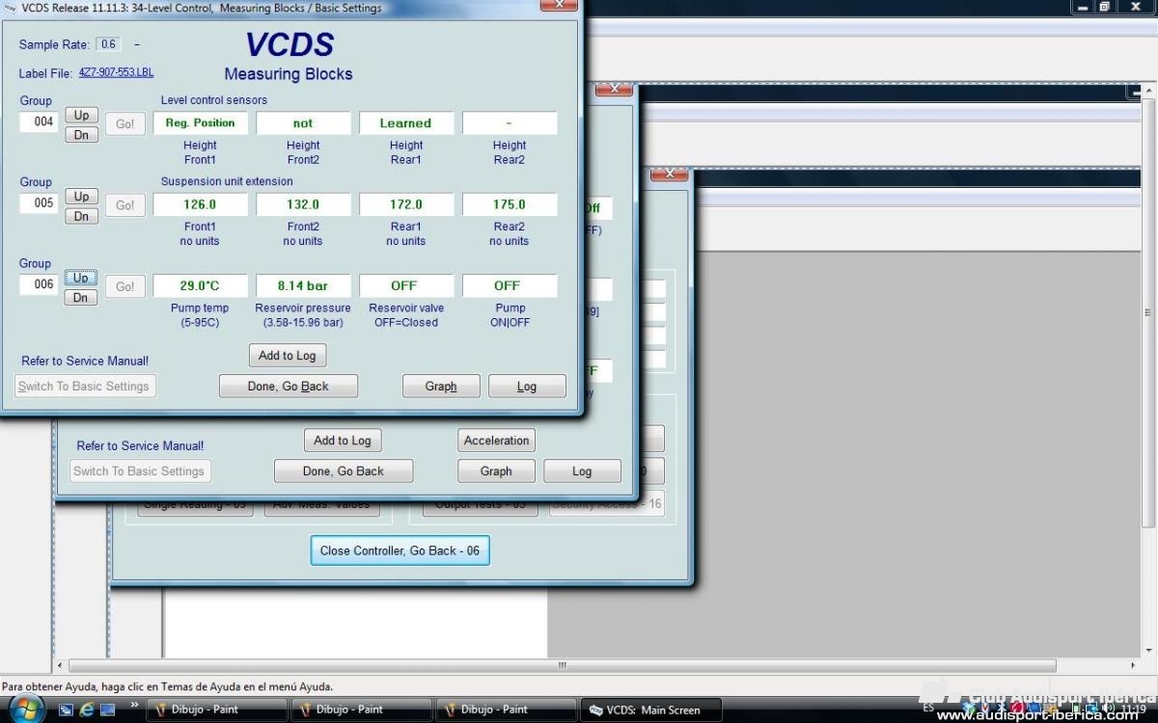Click Log in the middle VCDS window

(582, 471)
